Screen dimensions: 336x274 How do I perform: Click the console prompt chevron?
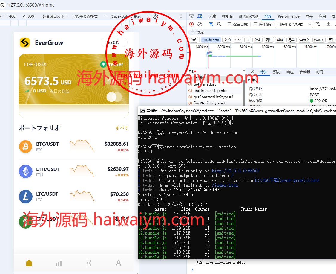point(192,270)
